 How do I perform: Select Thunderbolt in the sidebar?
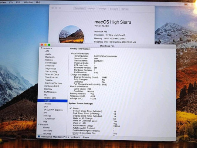(49, 119)
